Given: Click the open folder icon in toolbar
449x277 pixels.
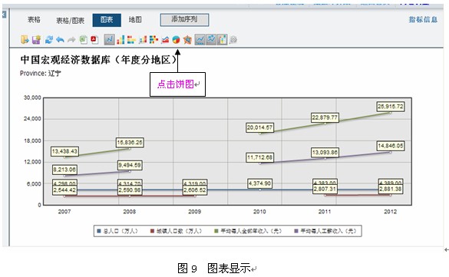Looking at the screenshot, I should [x=25, y=39].
